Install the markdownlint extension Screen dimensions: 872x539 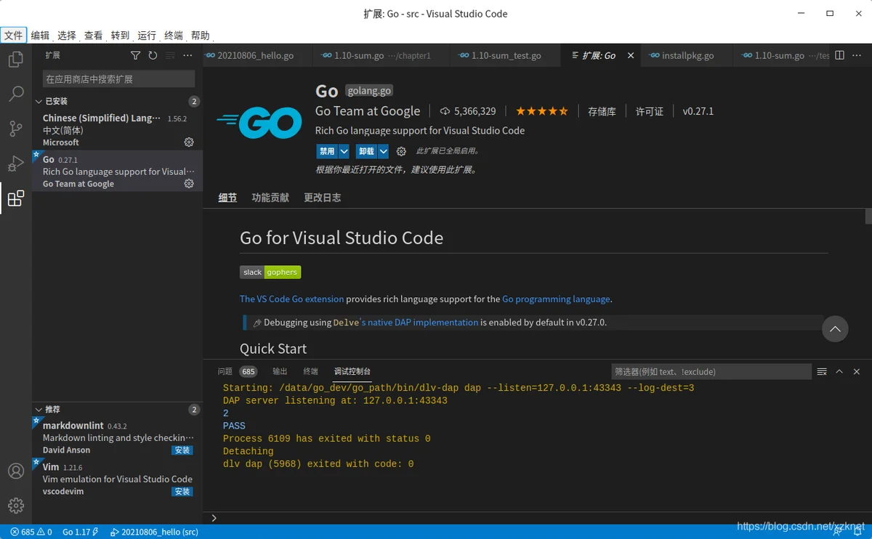click(x=182, y=450)
